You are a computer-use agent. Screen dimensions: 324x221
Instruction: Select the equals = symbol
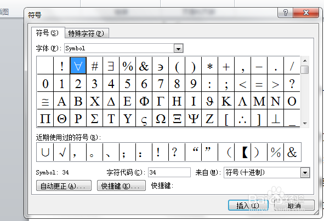coord(259,83)
